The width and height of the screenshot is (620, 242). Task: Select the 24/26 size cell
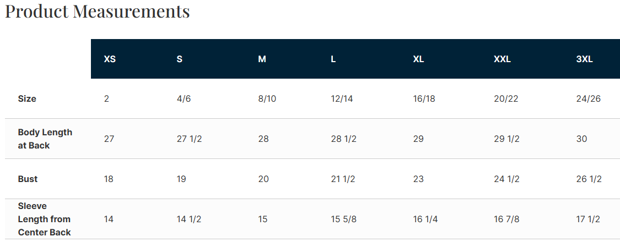(x=588, y=99)
